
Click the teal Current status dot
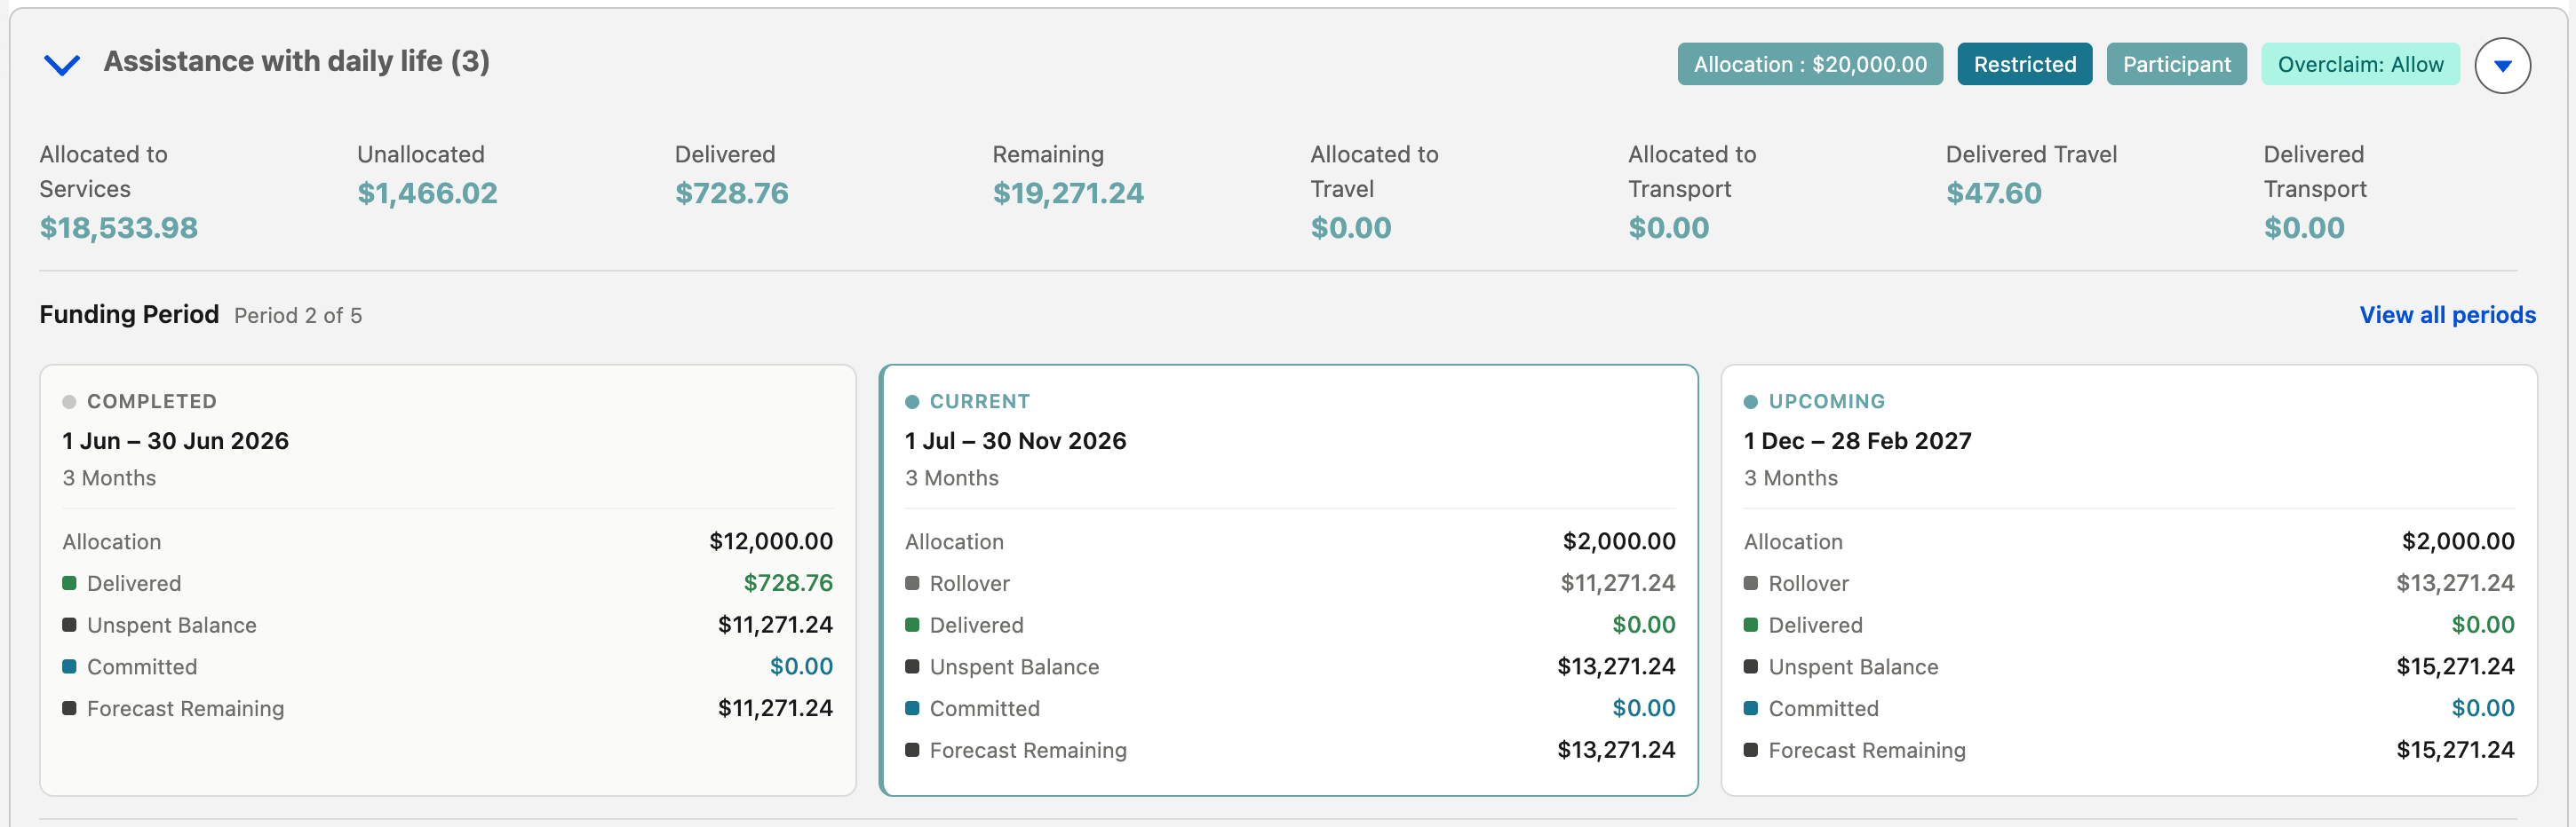point(912,401)
